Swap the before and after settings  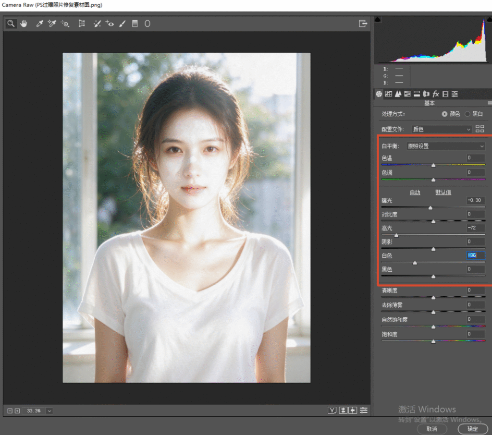[x=343, y=410]
